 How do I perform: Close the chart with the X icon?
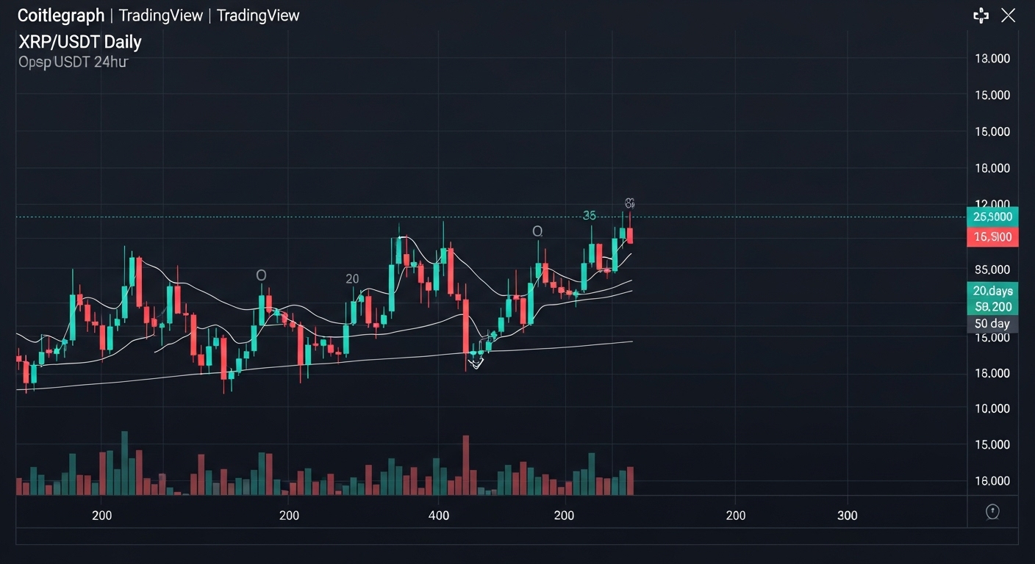1008,15
